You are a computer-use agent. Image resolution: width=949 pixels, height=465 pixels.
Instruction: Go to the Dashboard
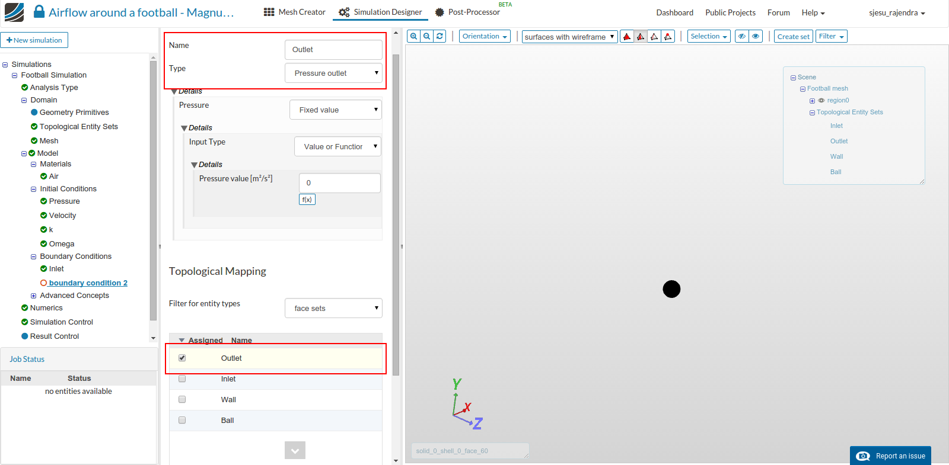click(674, 12)
